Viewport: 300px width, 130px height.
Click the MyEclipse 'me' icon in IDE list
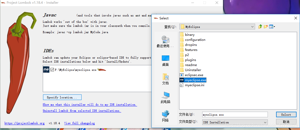coord(46,70)
